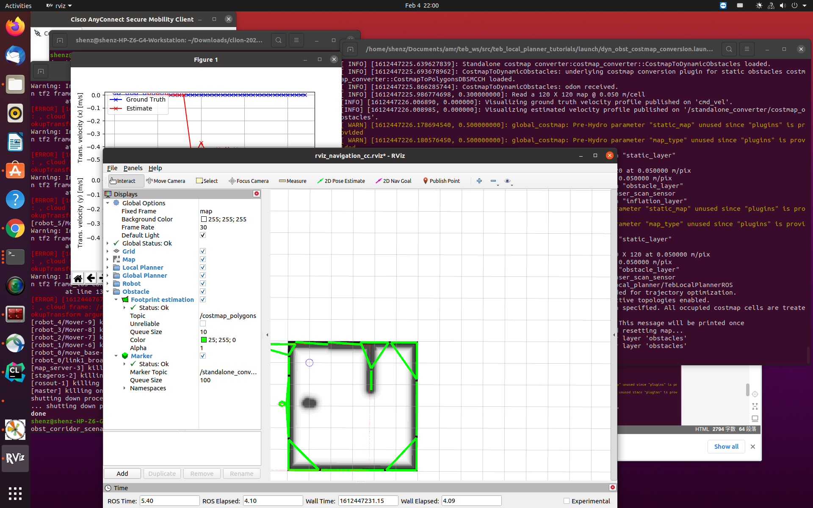Activate the Select tool in RViz toolbar
Viewport: 813px width, 508px height.
(207, 181)
